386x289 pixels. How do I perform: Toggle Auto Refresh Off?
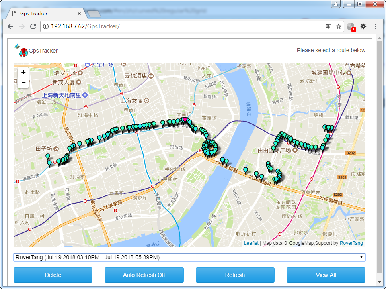(144, 275)
